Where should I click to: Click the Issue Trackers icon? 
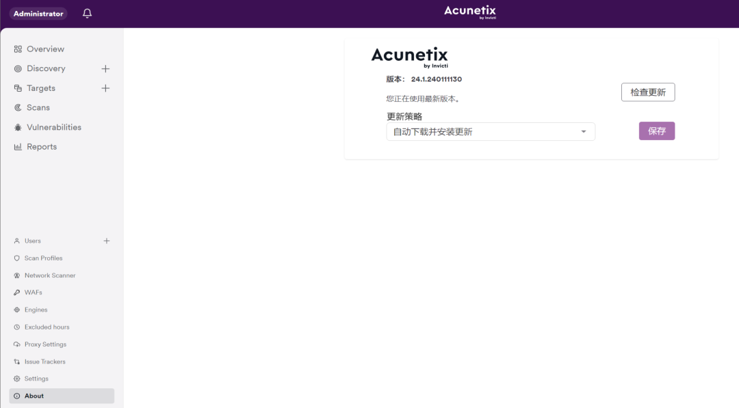[x=17, y=362]
